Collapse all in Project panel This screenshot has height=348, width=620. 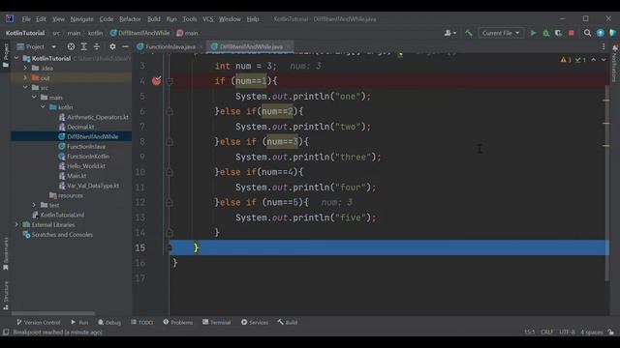pos(97,46)
